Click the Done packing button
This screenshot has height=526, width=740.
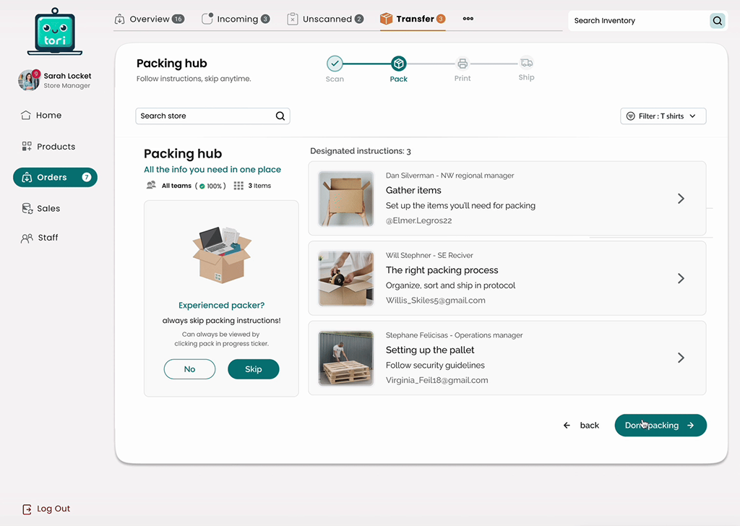(x=660, y=426)
